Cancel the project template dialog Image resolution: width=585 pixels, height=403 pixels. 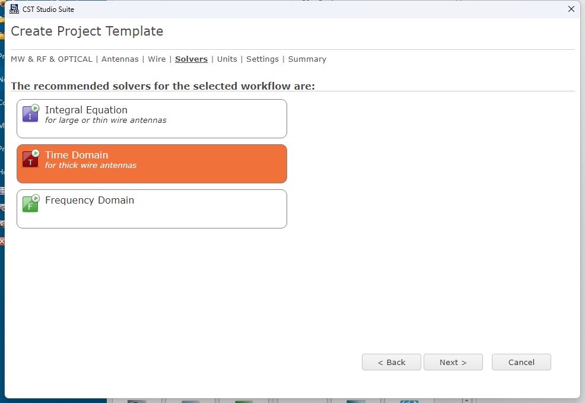(521, 362)
